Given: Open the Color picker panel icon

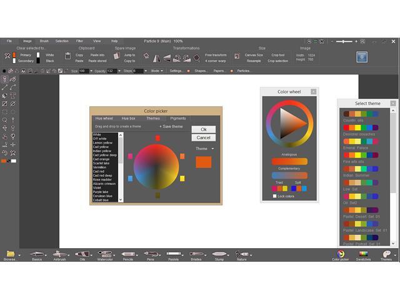Looking at the screenshot, I should point(341,254).
